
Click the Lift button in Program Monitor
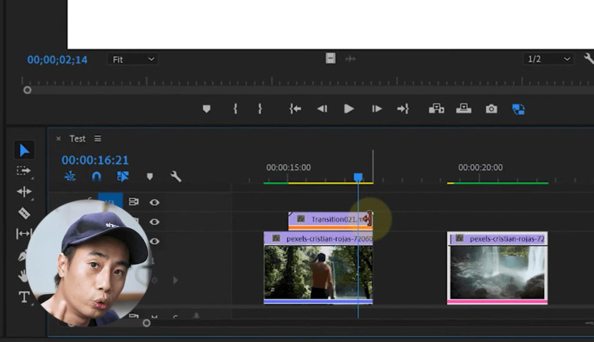tap(436, 109)
